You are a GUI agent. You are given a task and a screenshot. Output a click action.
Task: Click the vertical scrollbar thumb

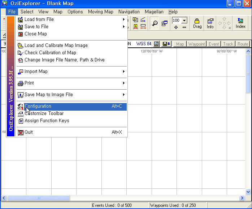point(248,74)
